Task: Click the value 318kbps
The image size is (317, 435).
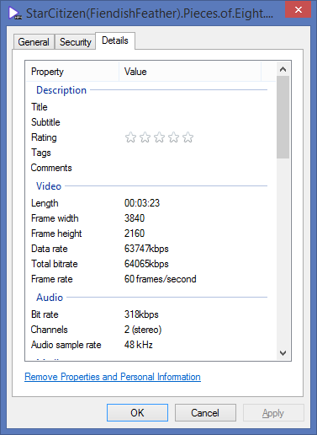Action: [x=141, y=314]
